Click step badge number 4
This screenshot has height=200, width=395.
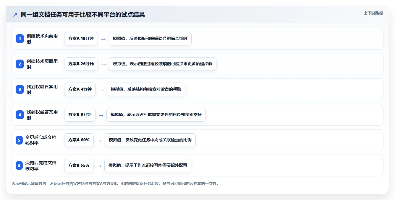(x=20, y=115)
